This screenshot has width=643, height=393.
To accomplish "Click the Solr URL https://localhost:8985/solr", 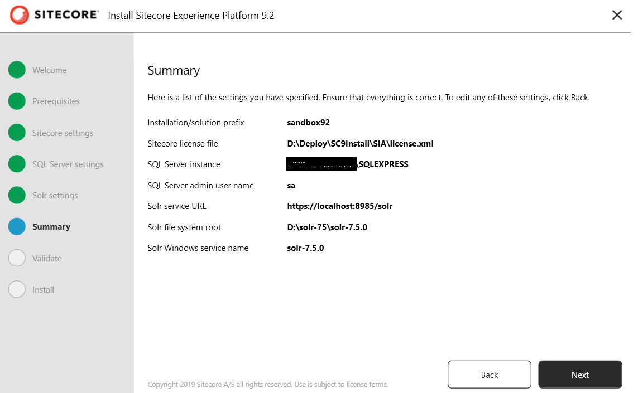I will click(x=339, y=206).
